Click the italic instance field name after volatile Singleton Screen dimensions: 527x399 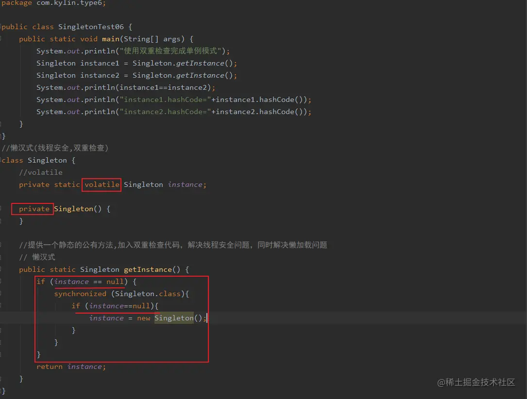(x=185, y=184)
